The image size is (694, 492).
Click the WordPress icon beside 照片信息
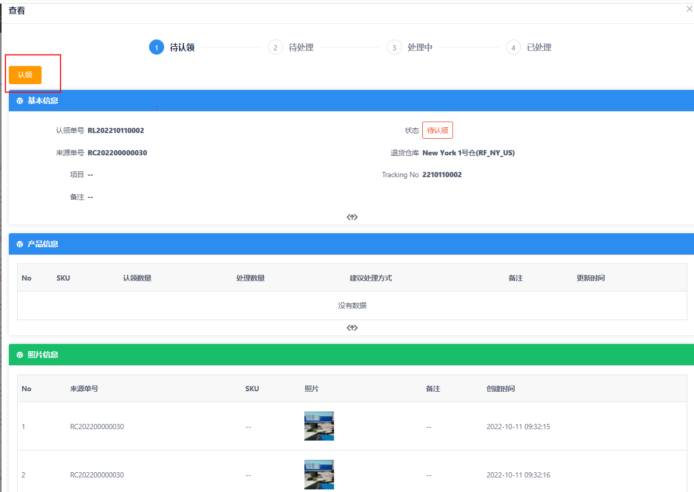pos(20,355)
